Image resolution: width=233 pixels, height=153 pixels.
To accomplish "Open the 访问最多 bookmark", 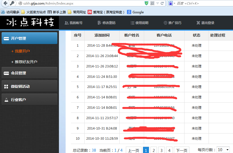I will pos(10,12).
